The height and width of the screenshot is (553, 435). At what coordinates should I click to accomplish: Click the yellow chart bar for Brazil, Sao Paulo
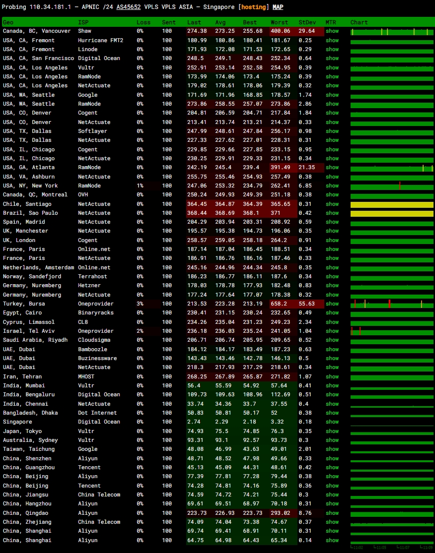[392, 213]
